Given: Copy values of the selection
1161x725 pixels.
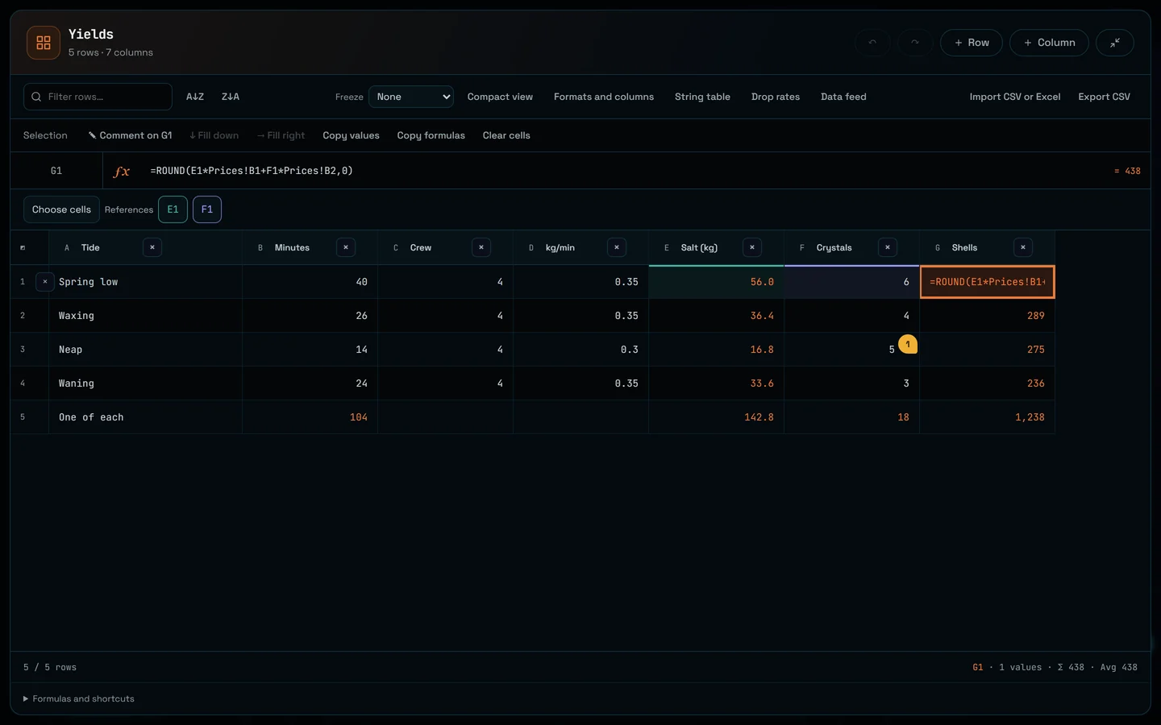Looking at the screenshot, I should coord(351,135).
